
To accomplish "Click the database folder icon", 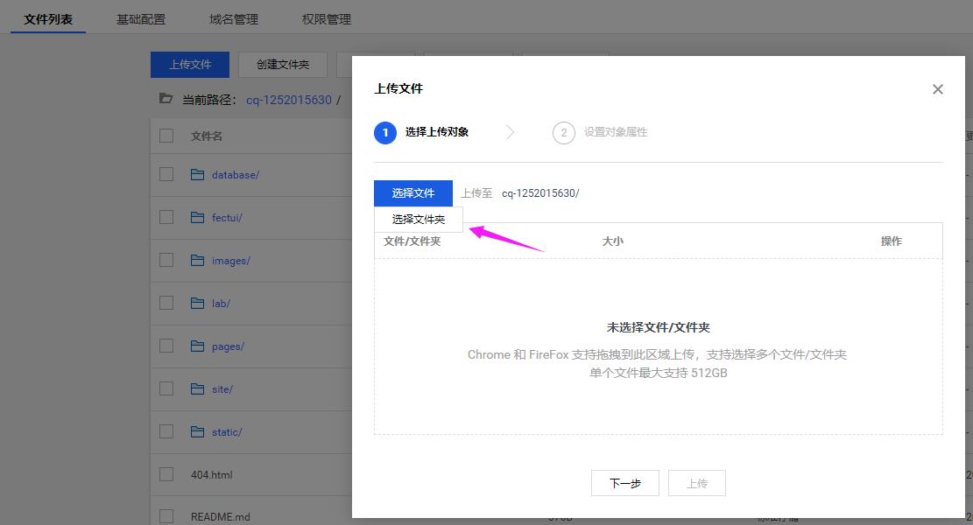I will click(197, 175).
